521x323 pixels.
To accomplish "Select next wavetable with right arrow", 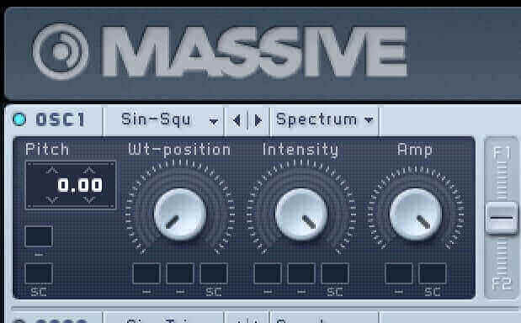I will 258,120.
